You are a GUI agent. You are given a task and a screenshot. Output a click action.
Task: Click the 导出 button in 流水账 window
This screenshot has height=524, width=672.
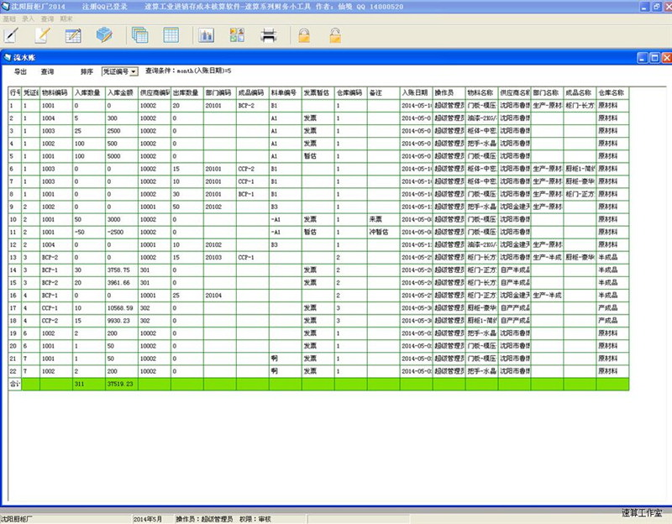20,71
